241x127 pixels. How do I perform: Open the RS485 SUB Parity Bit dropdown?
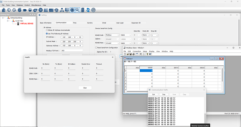146,35
